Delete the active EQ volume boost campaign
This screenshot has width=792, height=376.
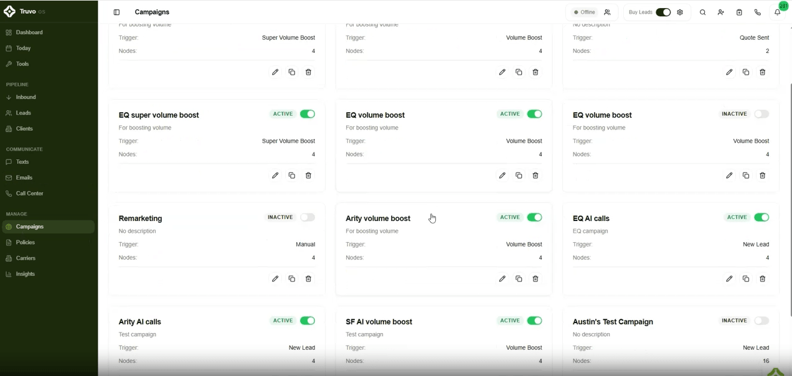click(x=535, y=176)
